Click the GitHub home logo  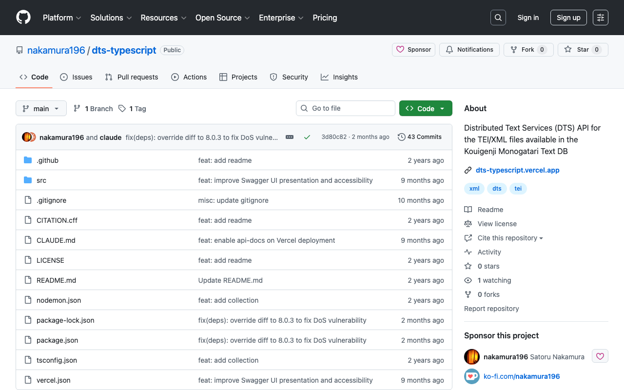tap(23, 18)
